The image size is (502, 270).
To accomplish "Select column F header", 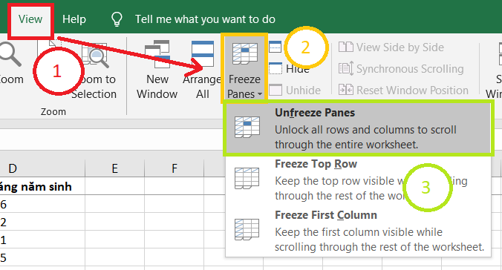I will pos(175,168).
